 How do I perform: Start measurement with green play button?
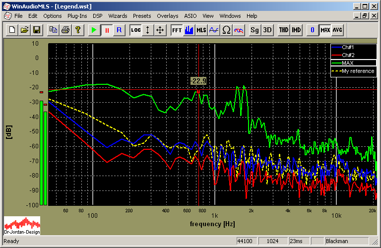[x=94, y=30]
